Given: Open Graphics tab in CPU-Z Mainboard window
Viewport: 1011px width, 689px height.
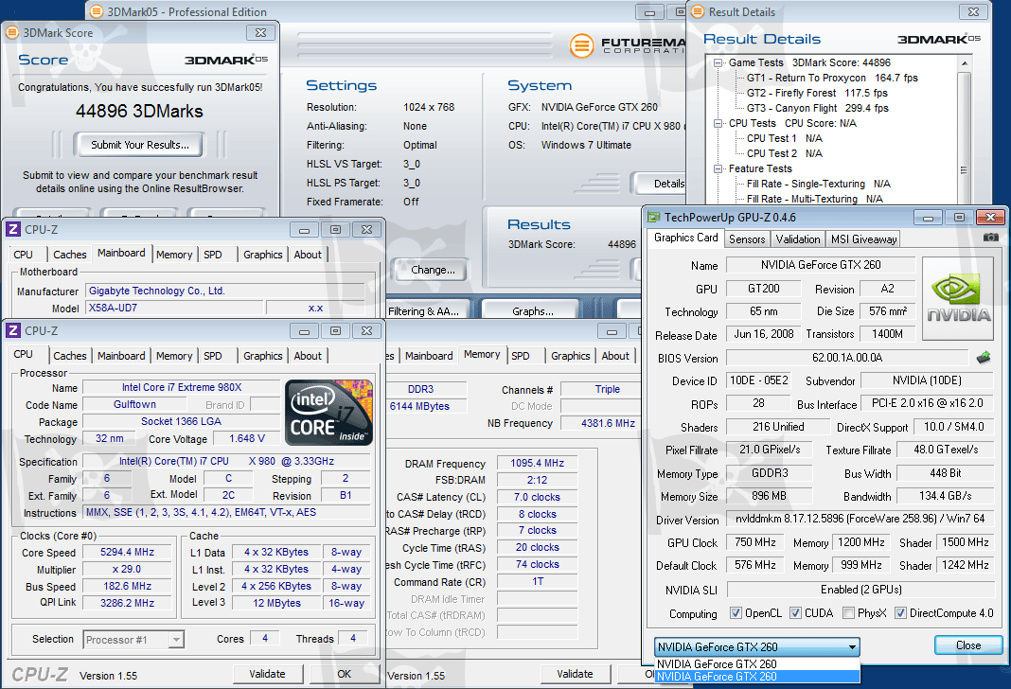Looking at the screenshot, I should click(262, 255).
